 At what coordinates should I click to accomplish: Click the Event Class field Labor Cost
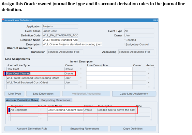pos(60,31)
